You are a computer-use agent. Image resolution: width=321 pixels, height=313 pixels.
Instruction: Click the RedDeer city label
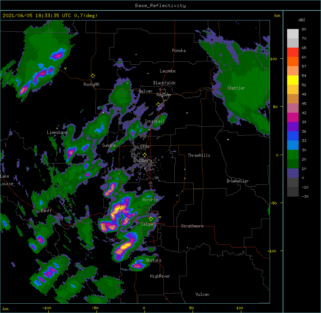click(164, 95)
